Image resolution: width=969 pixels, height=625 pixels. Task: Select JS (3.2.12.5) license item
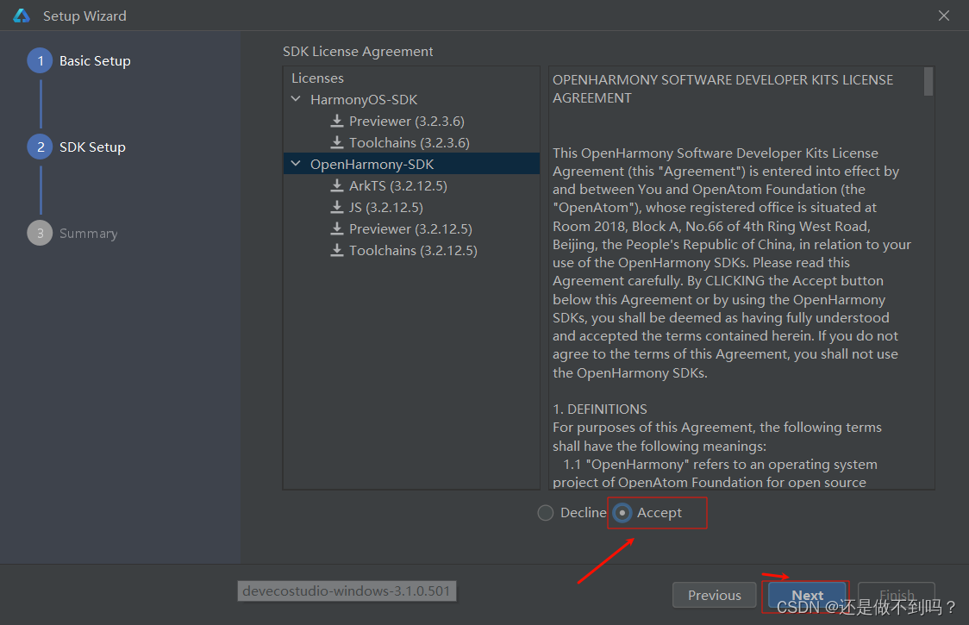(386, 208)
